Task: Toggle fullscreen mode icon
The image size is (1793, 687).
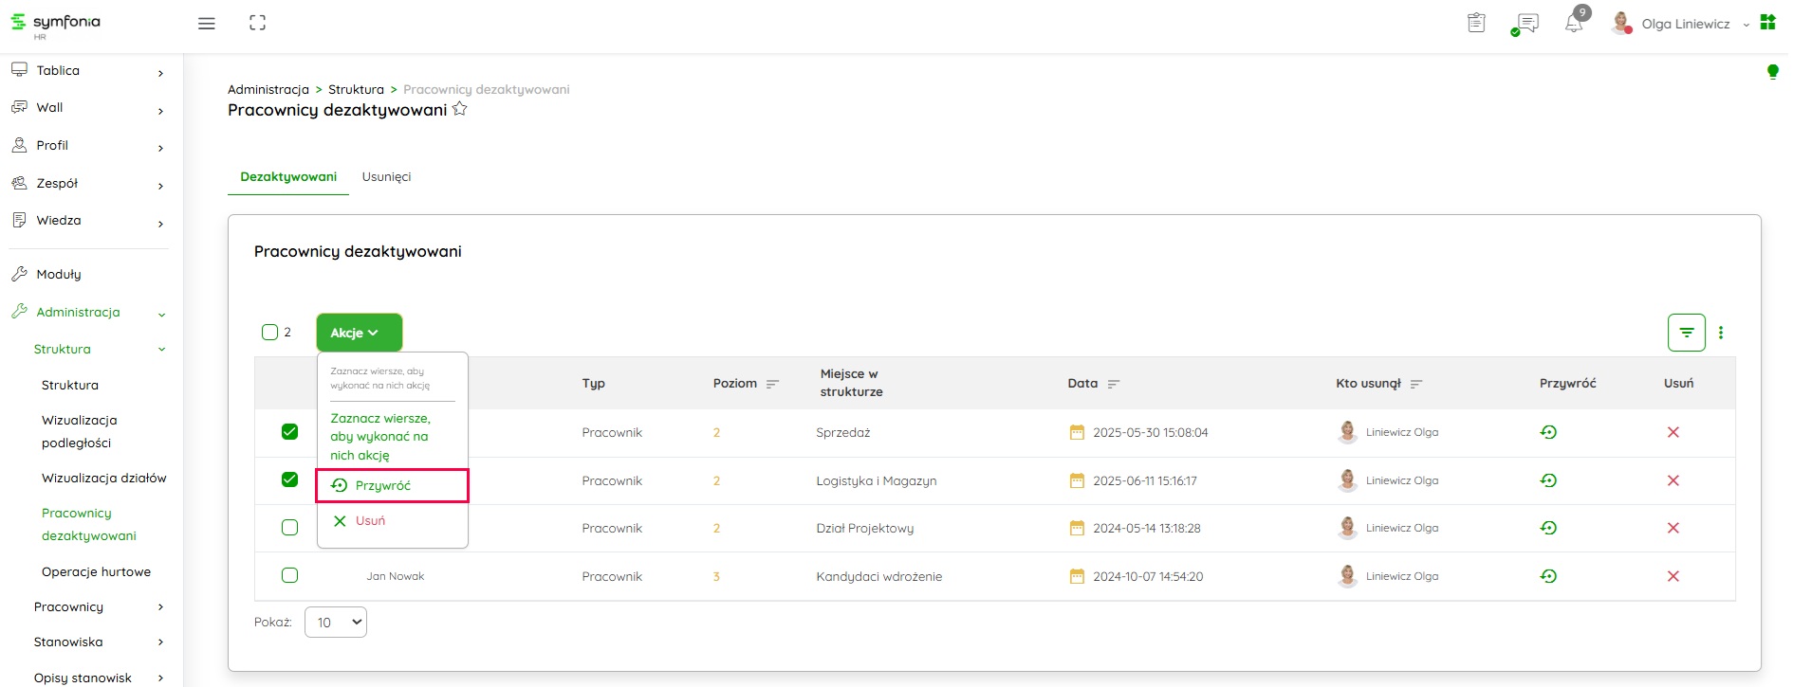Action: (x=257, y=23)
